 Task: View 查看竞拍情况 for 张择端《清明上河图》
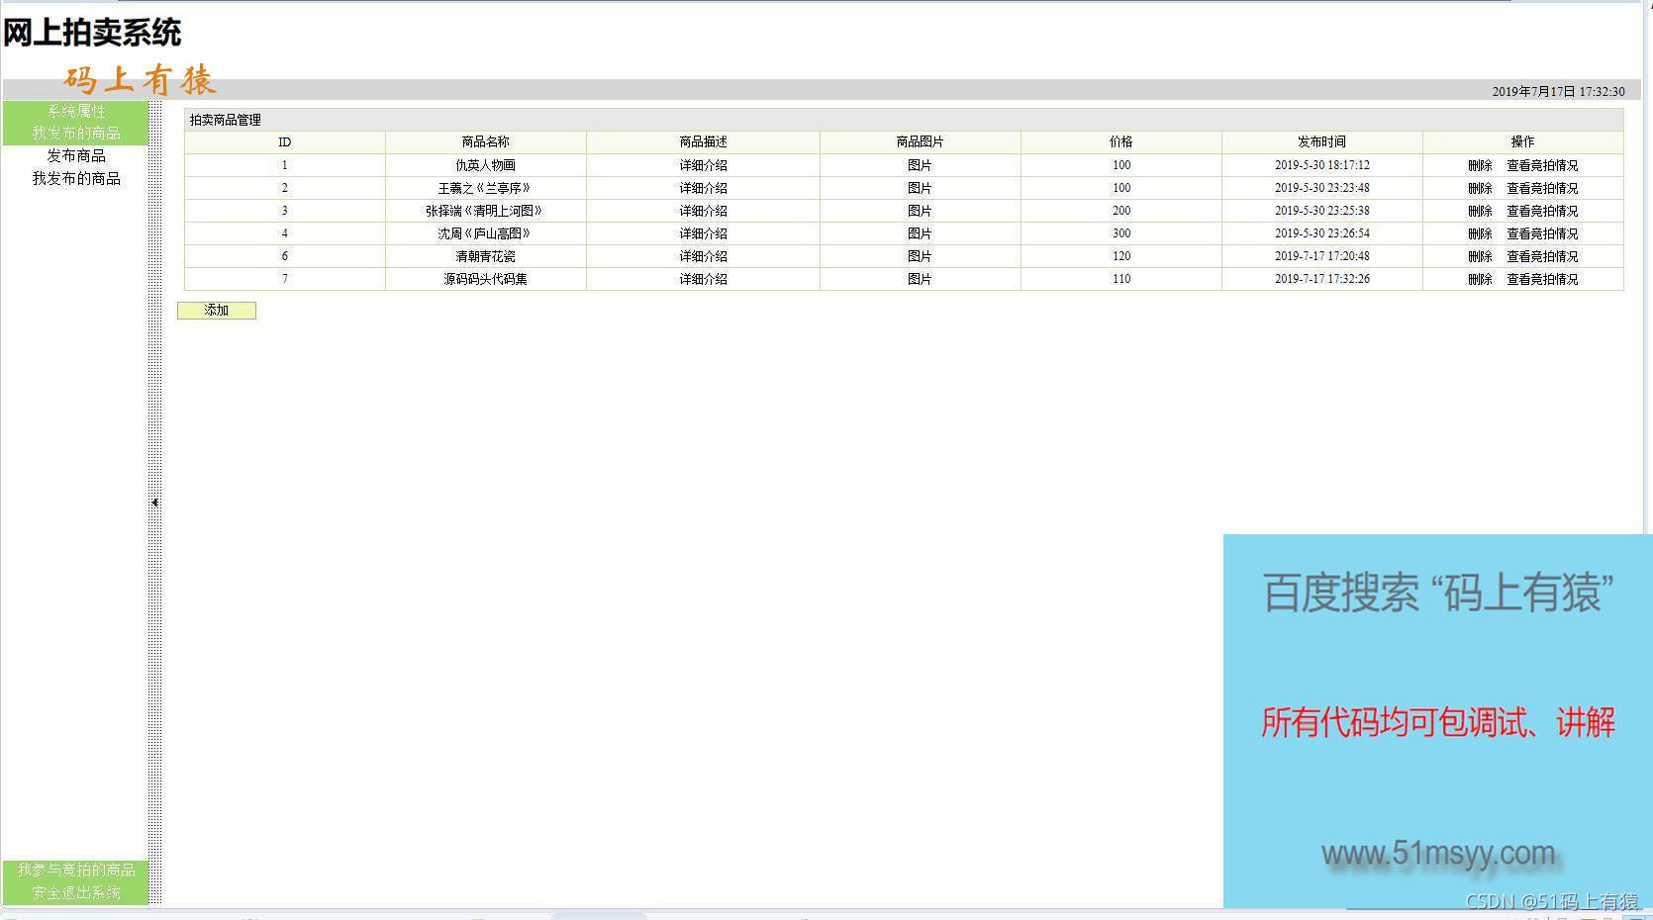click(x=1542, y=212)
